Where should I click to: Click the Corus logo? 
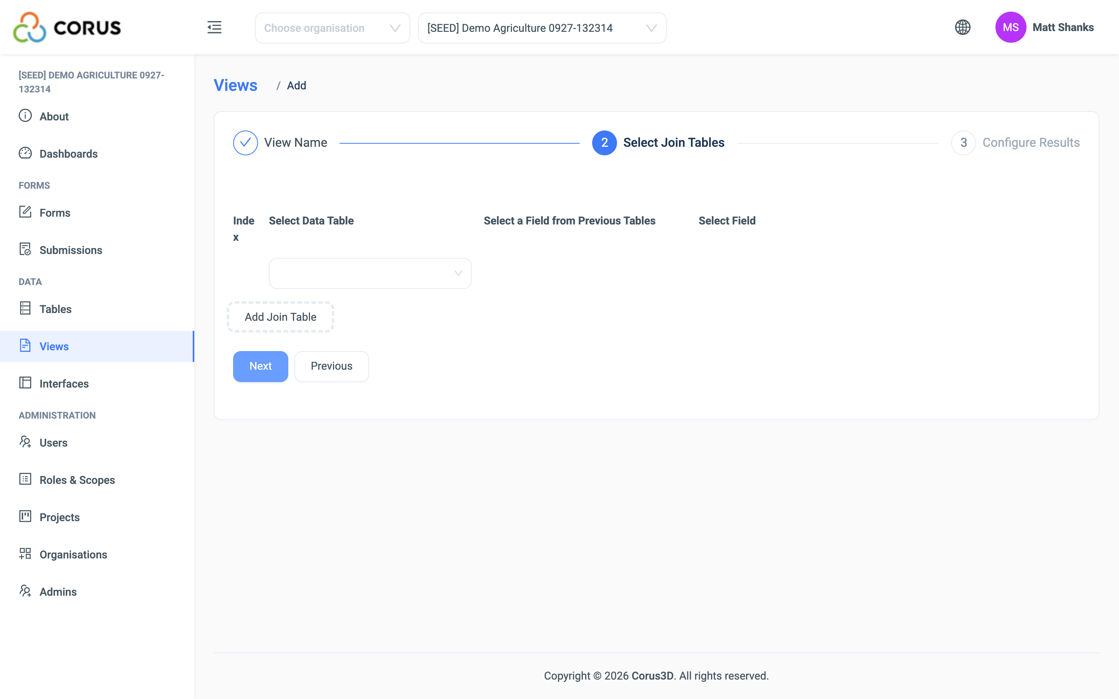point(67,27)
